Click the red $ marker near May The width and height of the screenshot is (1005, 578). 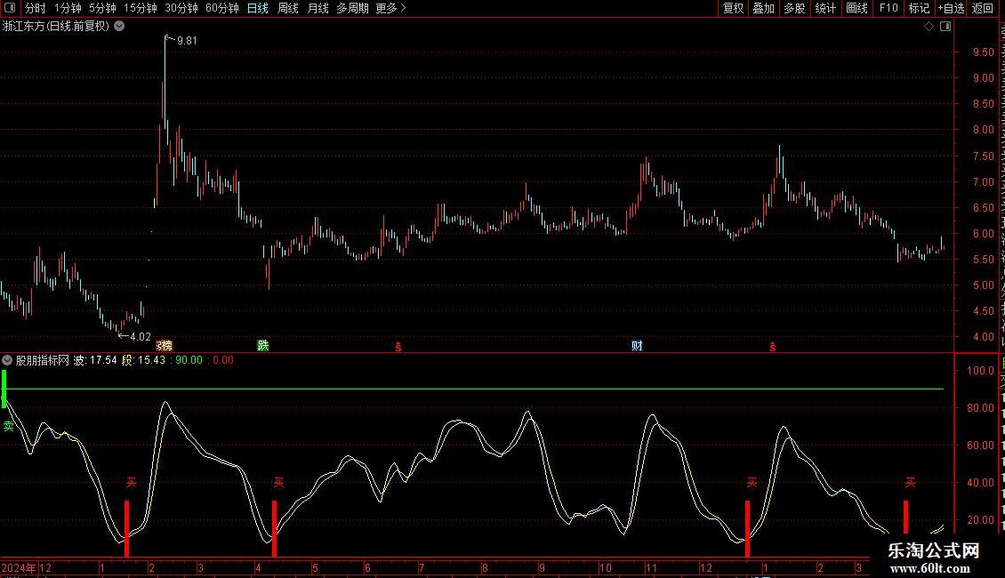(398, 347)
